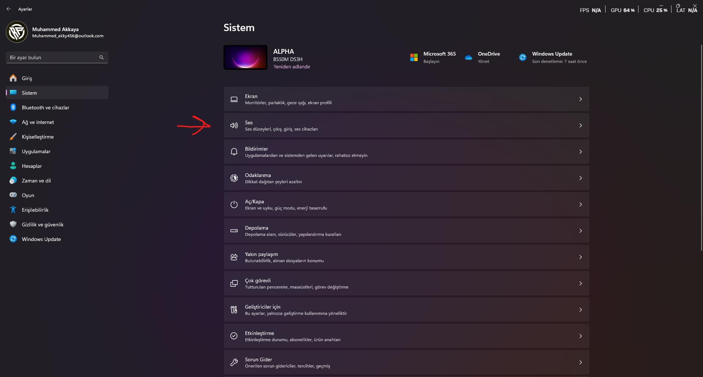703x377 pixels.
Task: Click the Odaklanma focus icon
Action: click(234, 178)
